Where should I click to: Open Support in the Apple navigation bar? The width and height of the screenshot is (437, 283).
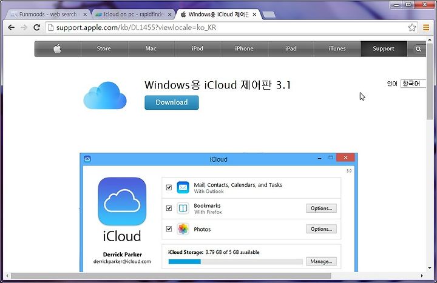[384, 48]
